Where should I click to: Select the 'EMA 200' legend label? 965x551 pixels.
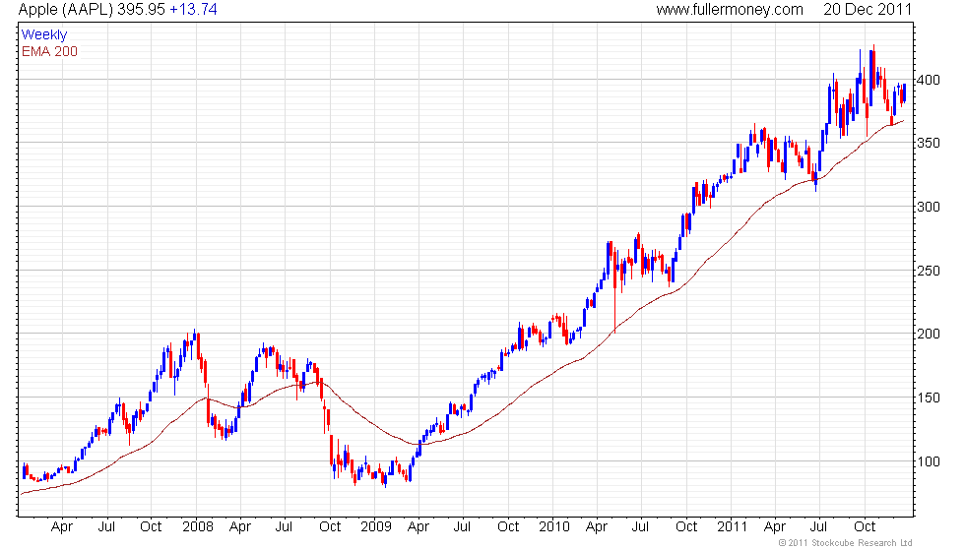tap(49, 51)
